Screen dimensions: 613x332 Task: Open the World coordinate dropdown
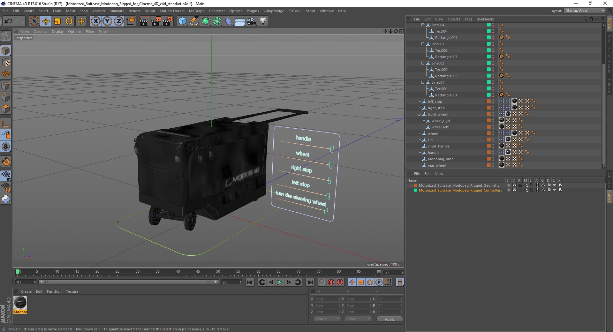327,319
